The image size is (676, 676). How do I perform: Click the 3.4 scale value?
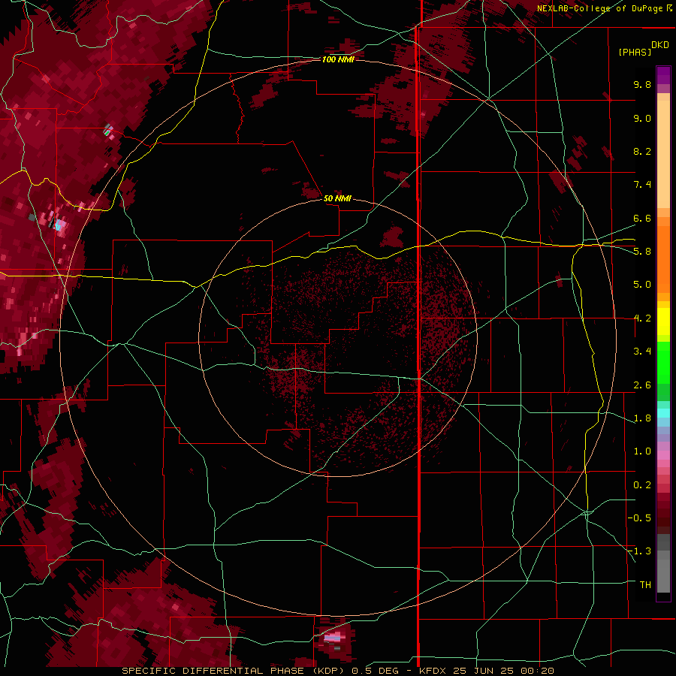(x=642, y=352)
